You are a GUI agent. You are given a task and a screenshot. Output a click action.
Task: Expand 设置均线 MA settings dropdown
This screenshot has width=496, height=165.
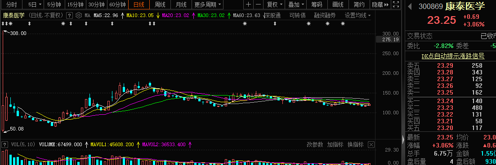pos(357,15)
